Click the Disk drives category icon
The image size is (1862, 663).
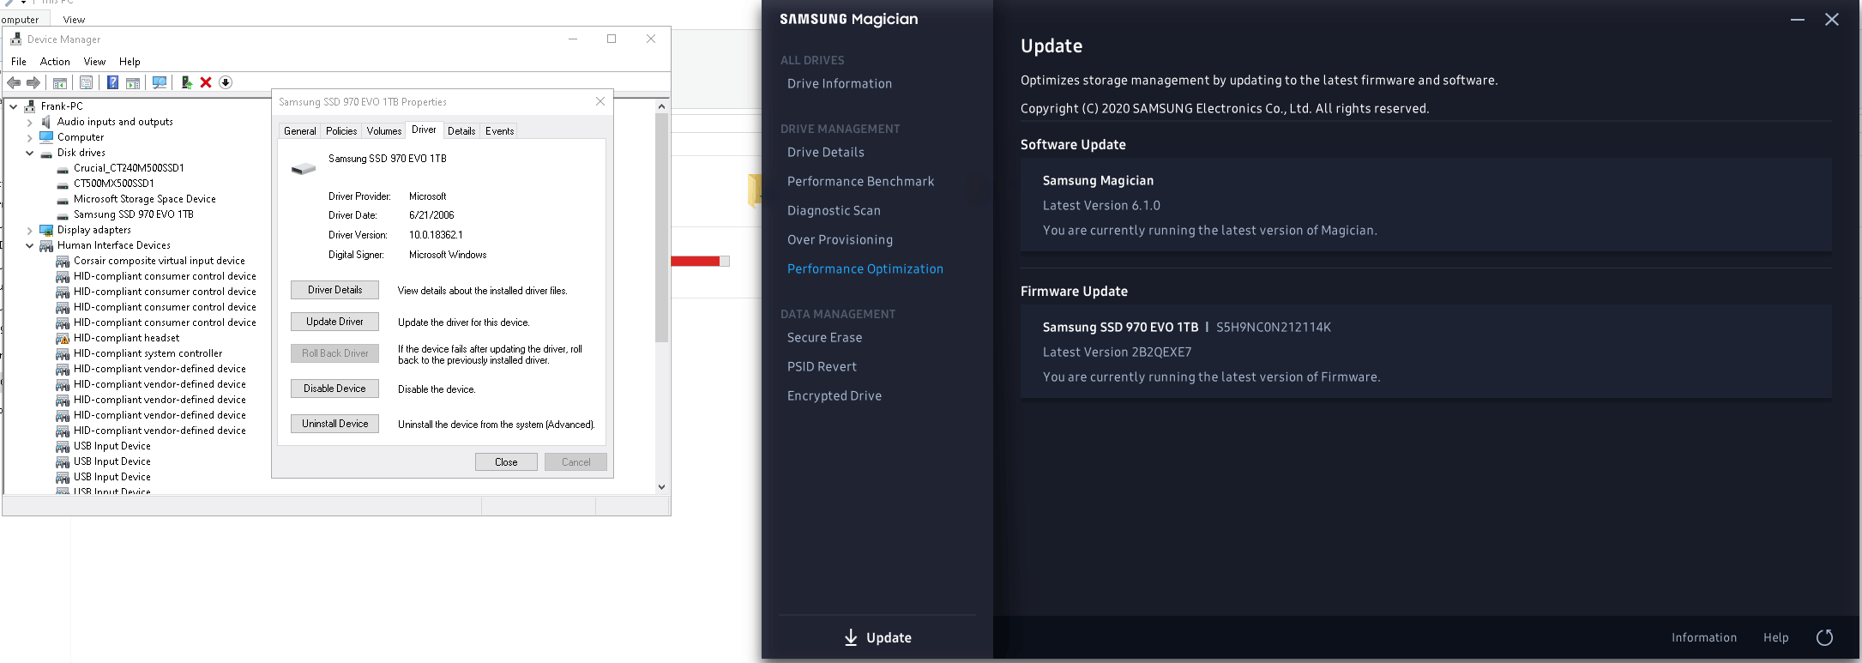click(46, 154)
